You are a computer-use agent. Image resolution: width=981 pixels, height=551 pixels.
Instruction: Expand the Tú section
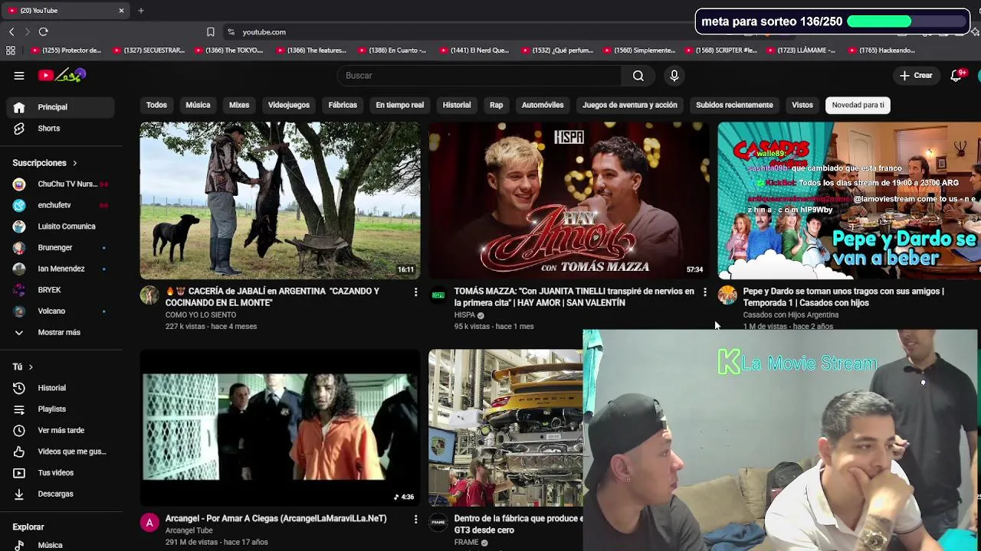[23, 367]
